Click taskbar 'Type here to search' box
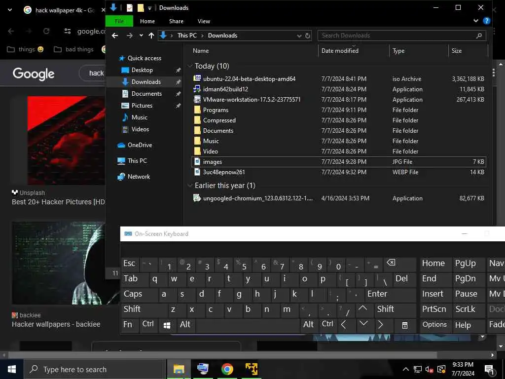Screen dimensions: 505x379 coord(95,369)
